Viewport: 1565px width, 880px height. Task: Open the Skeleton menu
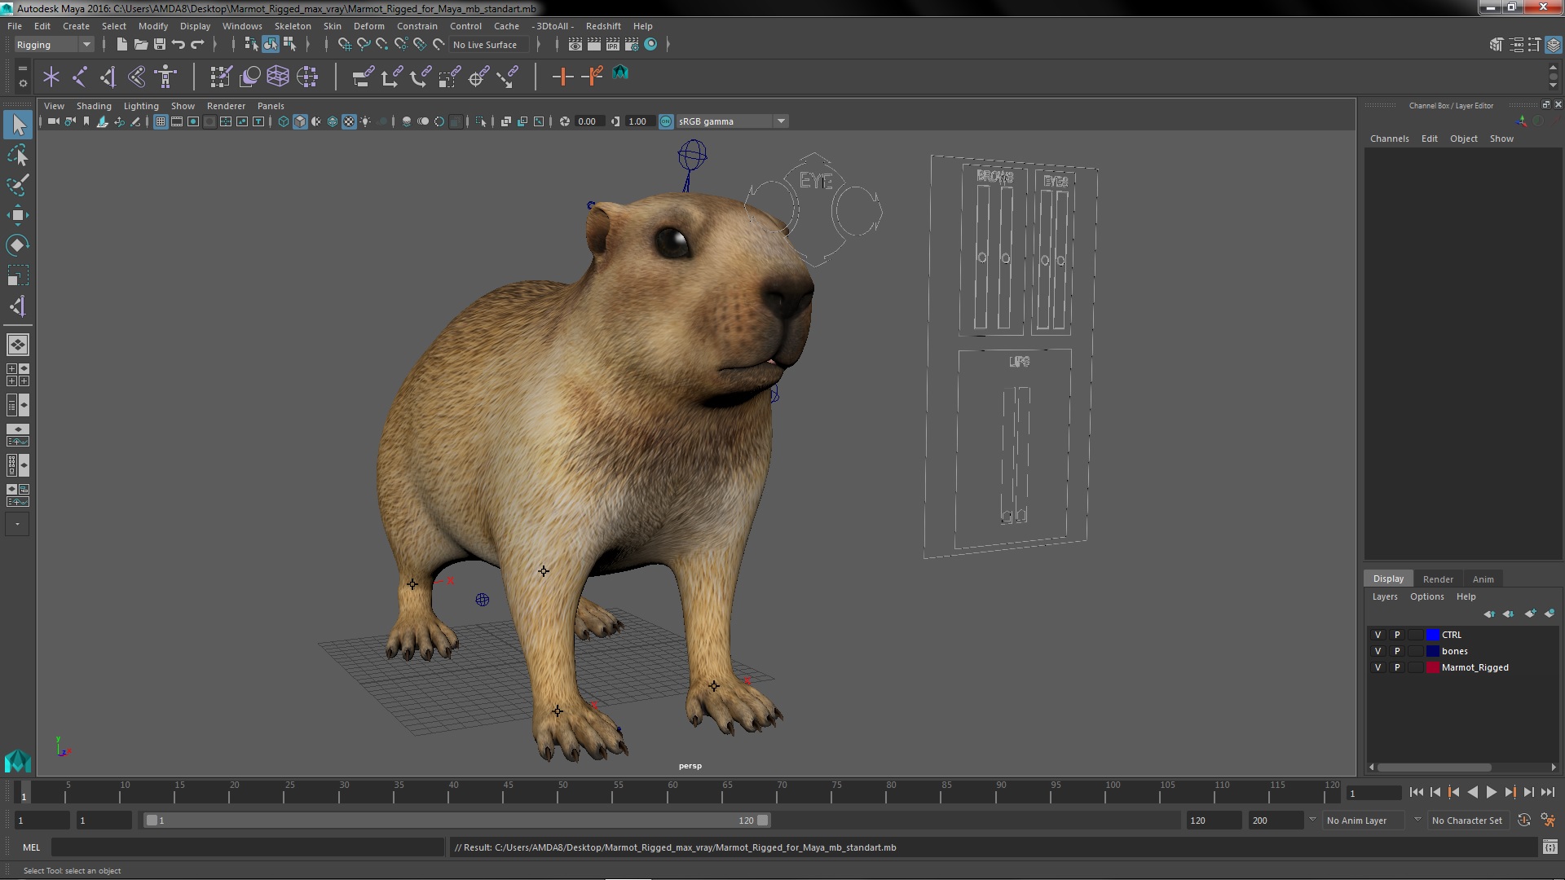click(x=292, y=26)
